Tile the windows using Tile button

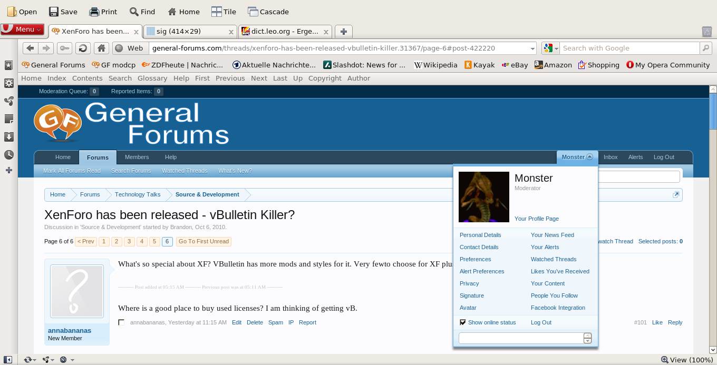pyautogui.click(x=224, y=12)
